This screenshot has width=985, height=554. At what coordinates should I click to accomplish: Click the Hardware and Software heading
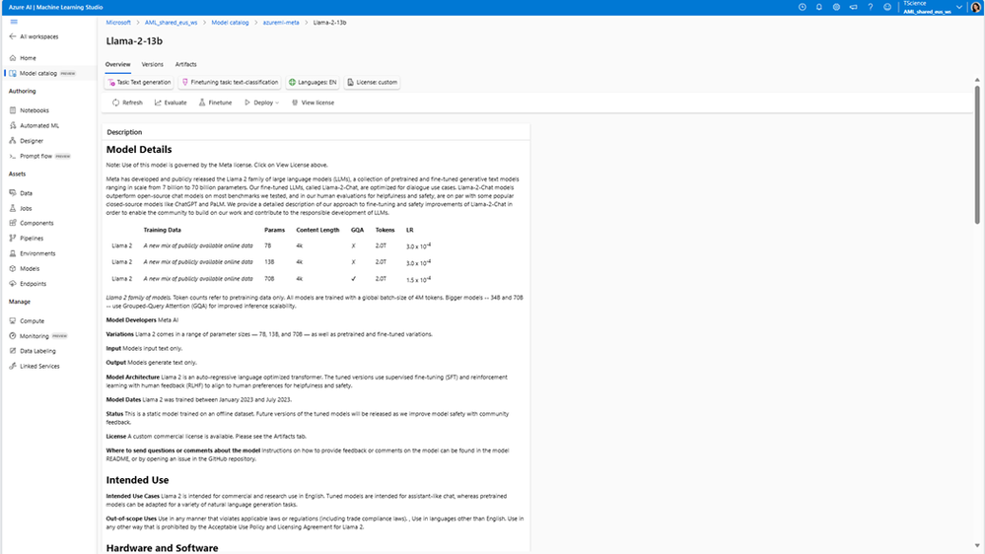tap(162, 548)
